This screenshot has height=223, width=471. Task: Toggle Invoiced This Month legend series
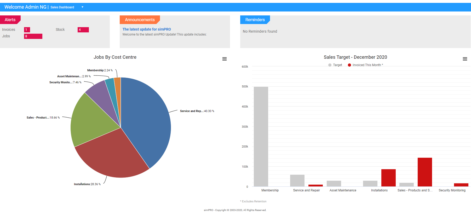click(365, 65)
